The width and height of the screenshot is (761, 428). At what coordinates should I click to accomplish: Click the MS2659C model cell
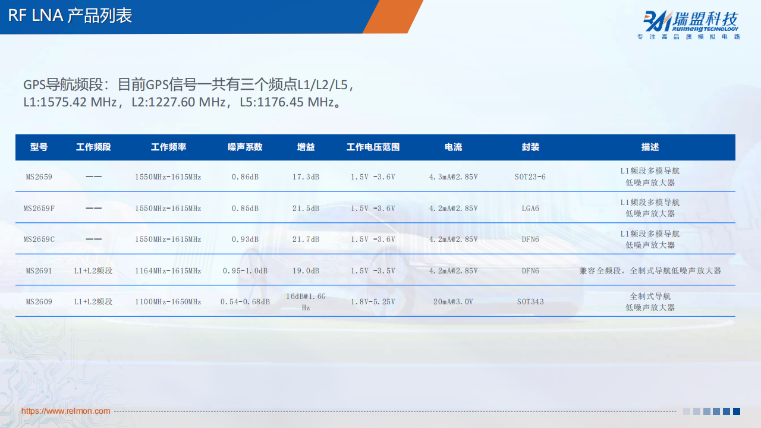(x=39, y=239)
